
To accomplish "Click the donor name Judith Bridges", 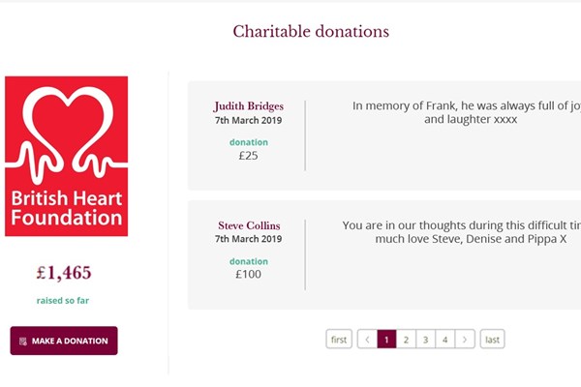I will [x=248, y=105].
